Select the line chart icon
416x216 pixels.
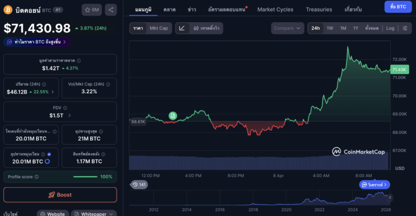coord(182,28)
